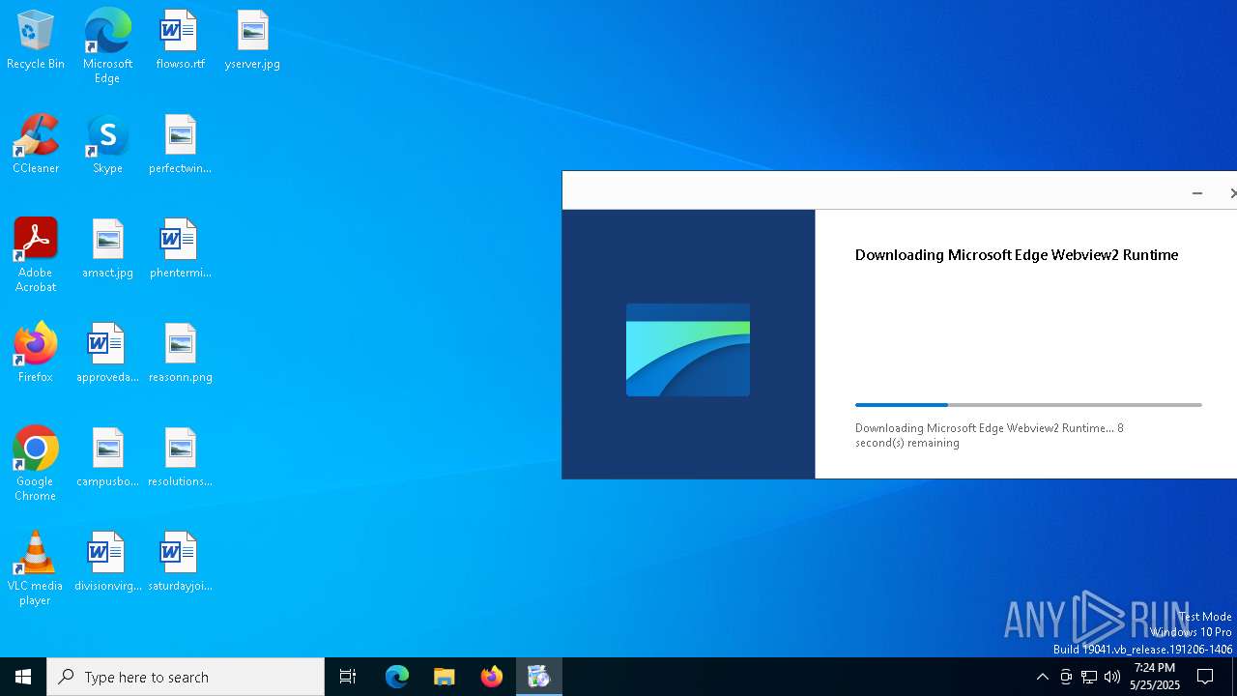1237x696 pixels.
Task: Open the Action Center notifications icon
Action: [1205, 677]
